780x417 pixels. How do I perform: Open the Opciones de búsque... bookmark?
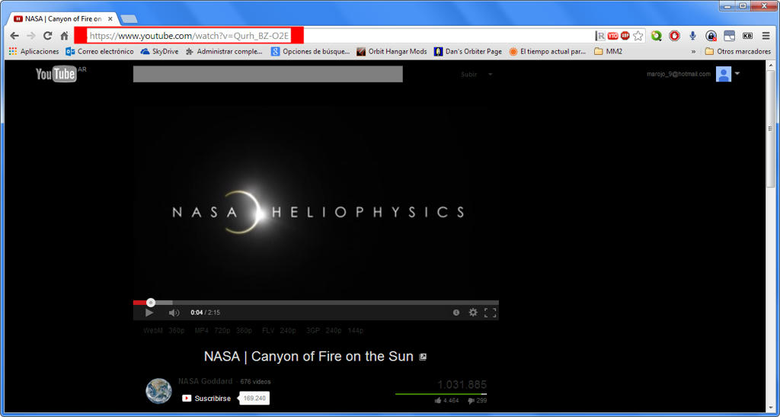[x=311, y=51]
